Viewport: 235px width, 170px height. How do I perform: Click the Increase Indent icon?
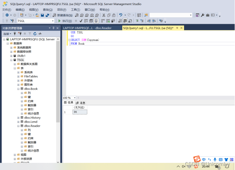(154, 21)
